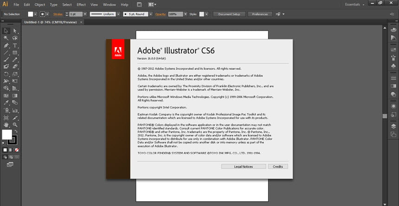Select the Slice tool
Image resolution: width=399 pixels, height=206 pixels.
coord(15,118)
